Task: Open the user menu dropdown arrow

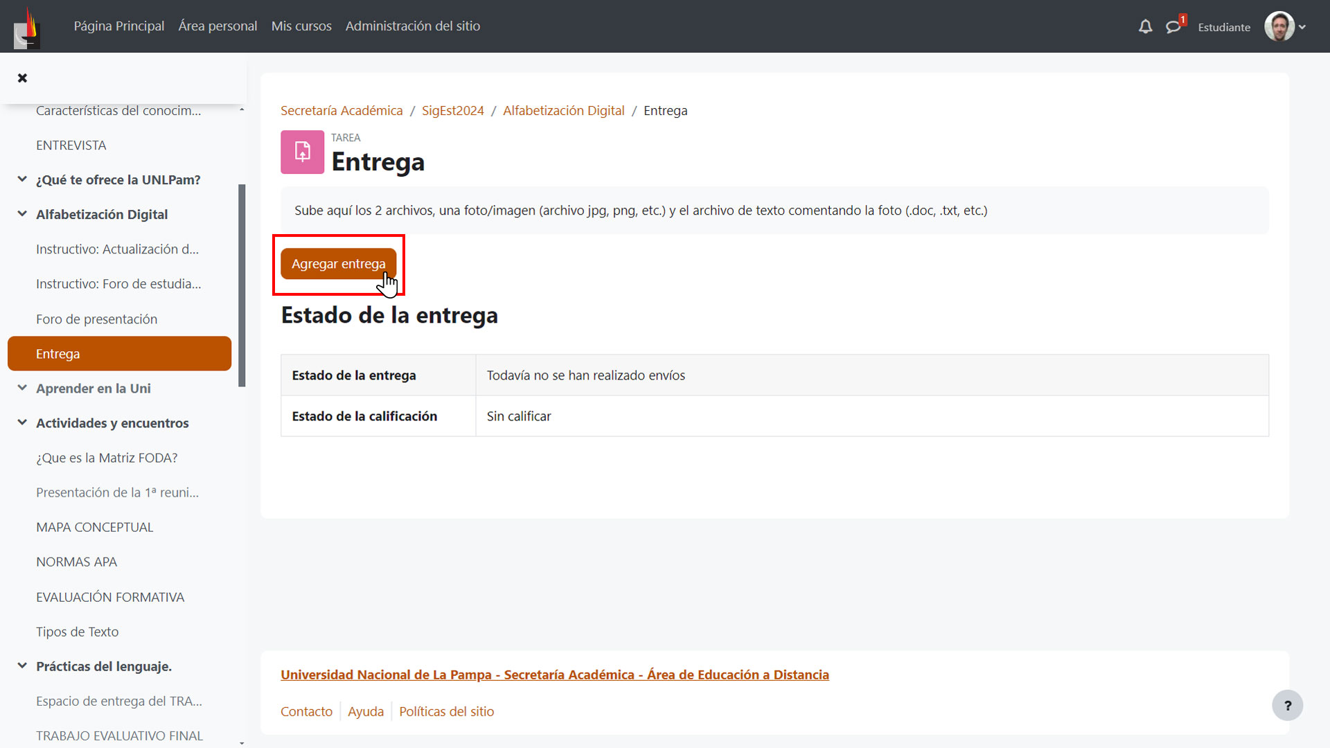Action: point(1302,27)
